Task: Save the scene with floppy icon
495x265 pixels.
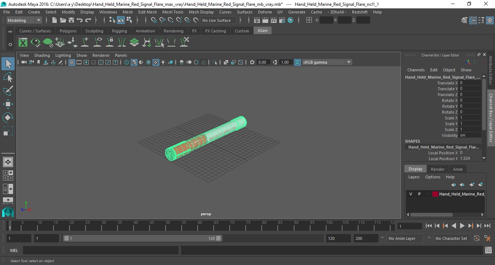Action: [x=71, y=20]
